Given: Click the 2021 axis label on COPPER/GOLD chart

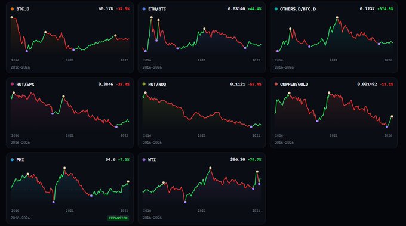Looking at the screenshot, I should 334,135.
